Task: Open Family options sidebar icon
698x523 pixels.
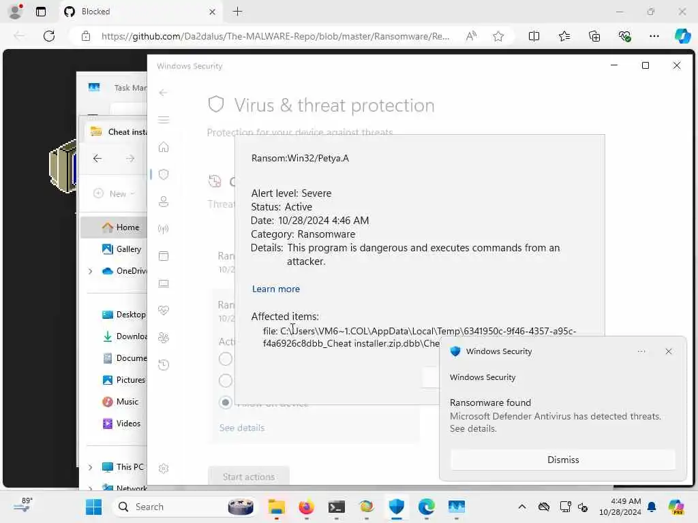Action: pos(164,338)
